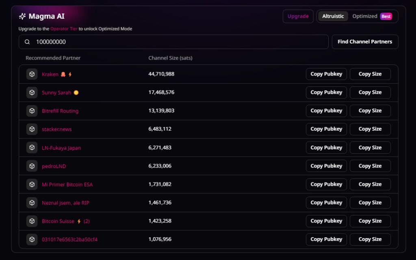Viewport: 416px width, 260px height.
Task: Copy Pubkey for Neznal jsem, ale RIP
Action: (326, 202)
